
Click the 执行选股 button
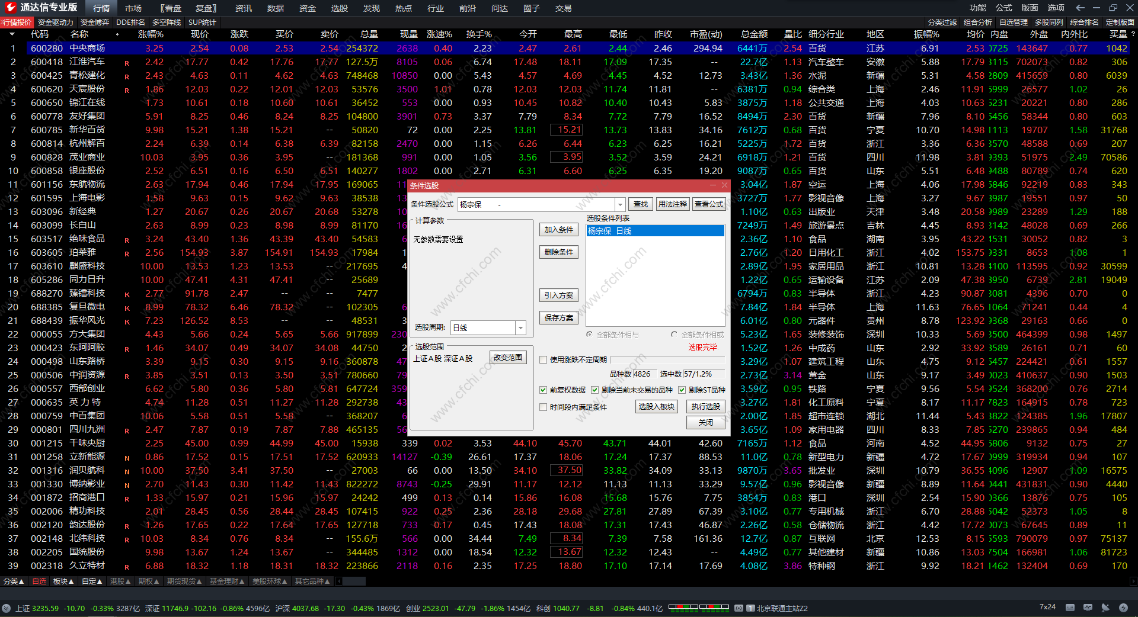coord(705,407)
